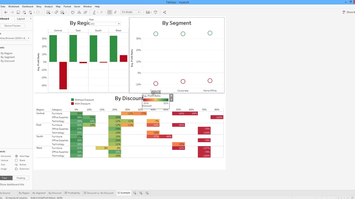Click the Sort Ascending icon
This screenshot has width=355, height=199.
click(79, 12)
